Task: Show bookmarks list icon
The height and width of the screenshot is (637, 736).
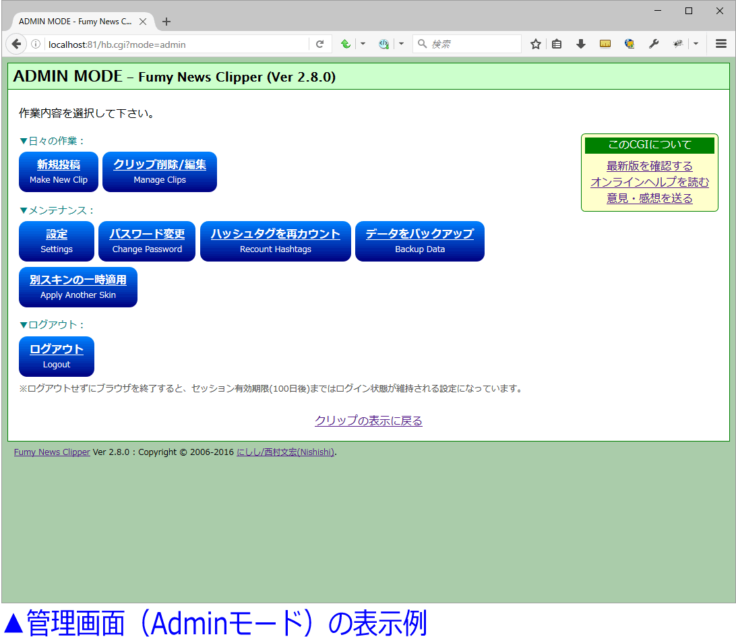Action: coord(557,44)
